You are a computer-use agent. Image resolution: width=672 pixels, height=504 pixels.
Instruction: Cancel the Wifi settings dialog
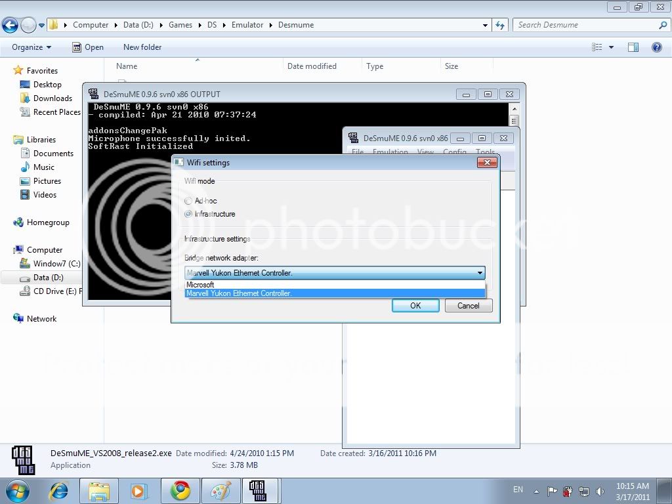(x=468, y=306)
